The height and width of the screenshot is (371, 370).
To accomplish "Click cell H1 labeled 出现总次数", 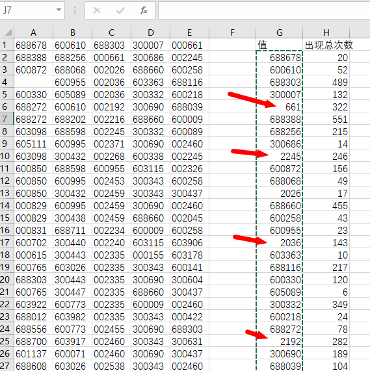I will [x=326, y=45].
